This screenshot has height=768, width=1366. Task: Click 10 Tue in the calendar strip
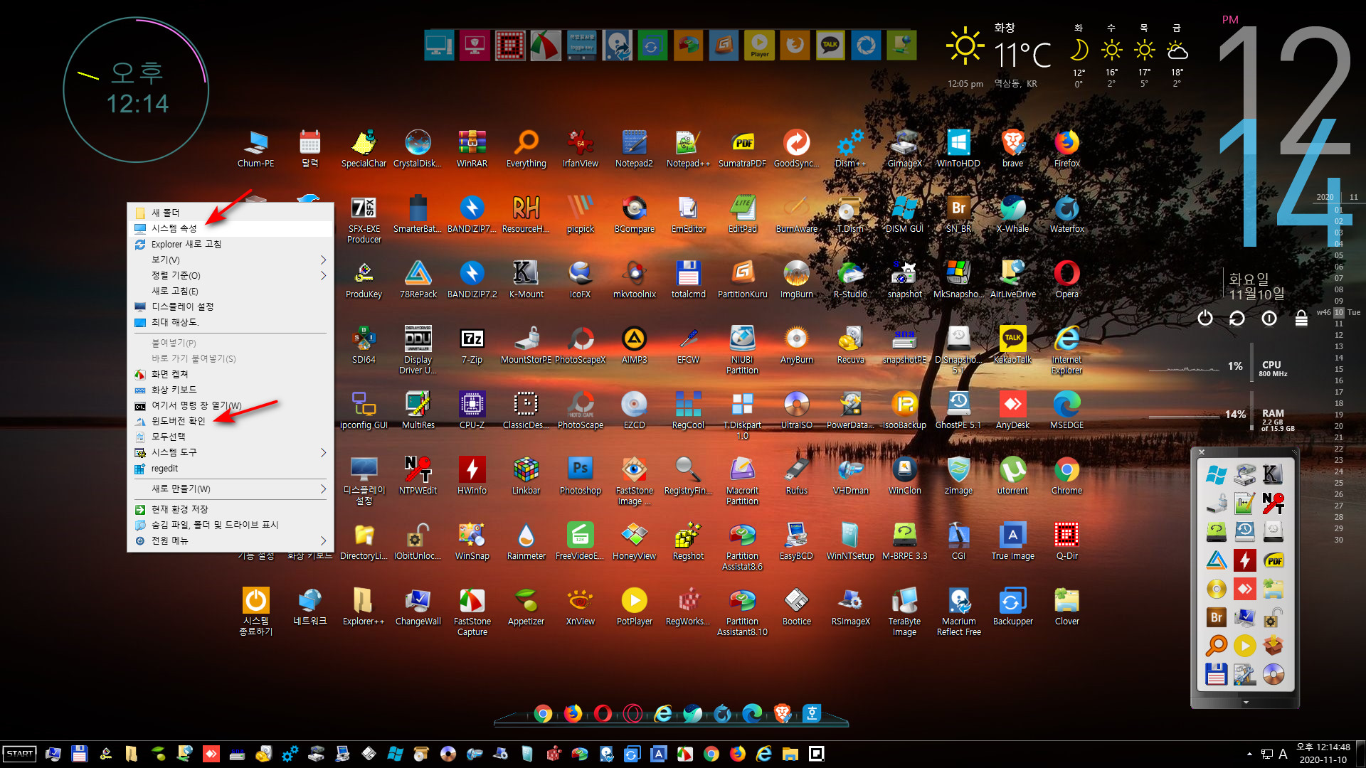[x=1346, y=312]
